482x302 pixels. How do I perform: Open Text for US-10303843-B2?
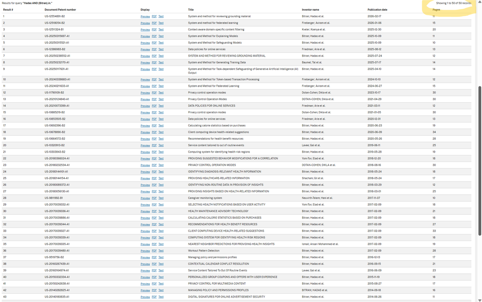(x=161, y=152)
